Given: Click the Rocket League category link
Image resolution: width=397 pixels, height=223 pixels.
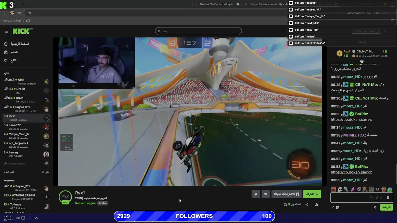Looking at the screenshot, I should pos(85,203).
